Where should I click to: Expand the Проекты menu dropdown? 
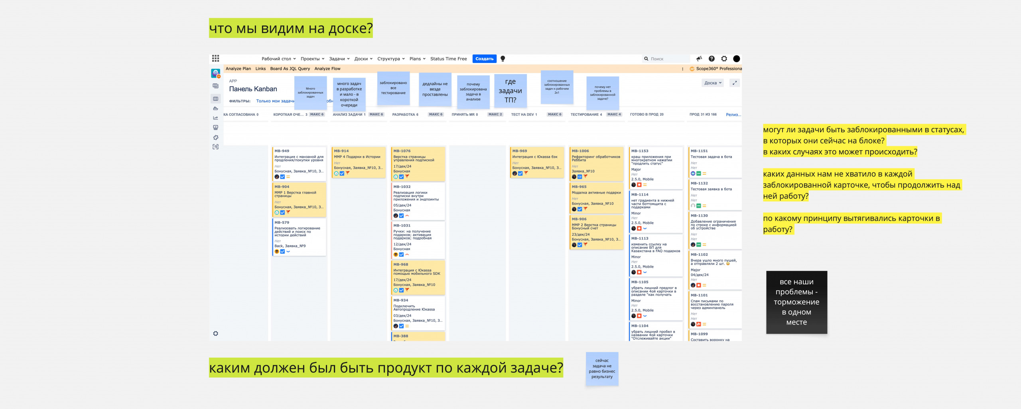point(312,59)
